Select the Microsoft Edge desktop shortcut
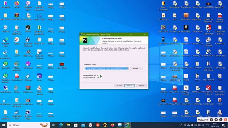The image size is (228, 128). [6, 42]
